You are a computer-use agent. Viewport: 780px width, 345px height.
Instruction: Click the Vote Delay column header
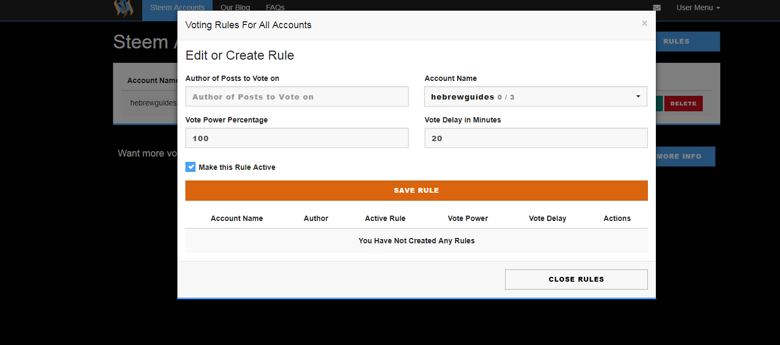(547, 218)
